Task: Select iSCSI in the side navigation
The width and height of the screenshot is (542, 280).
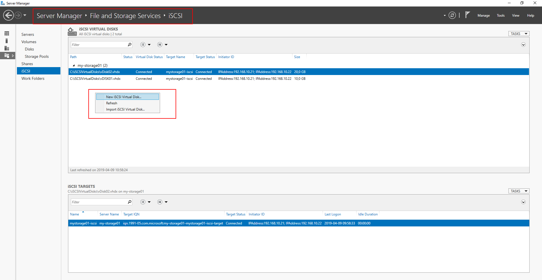Action: (39, 71)
